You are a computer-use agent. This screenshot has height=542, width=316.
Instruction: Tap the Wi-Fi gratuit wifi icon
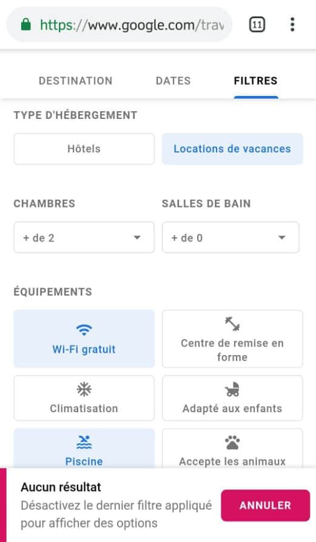click(x=84, y=330)
